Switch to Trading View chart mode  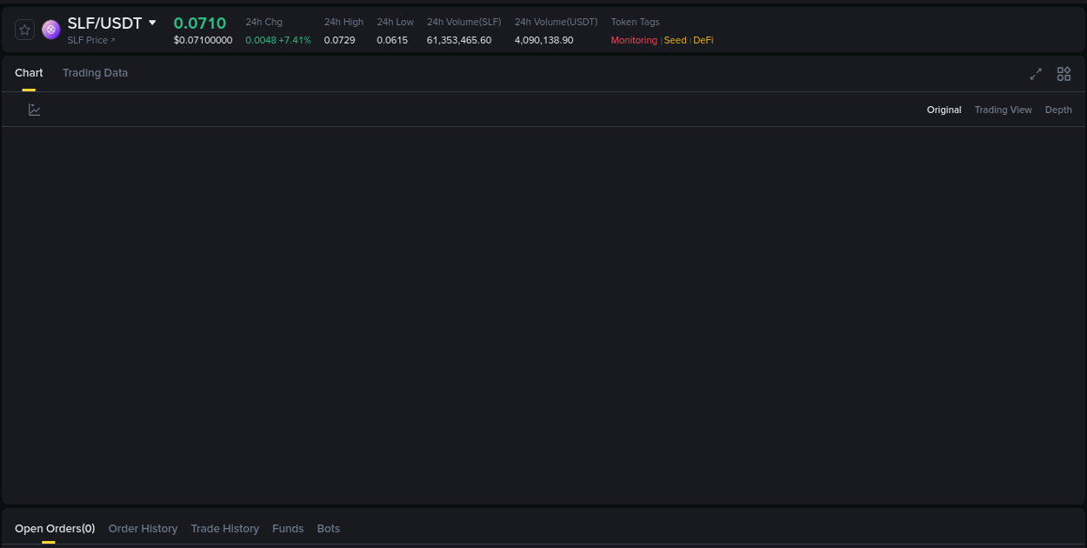point(1003,110)
